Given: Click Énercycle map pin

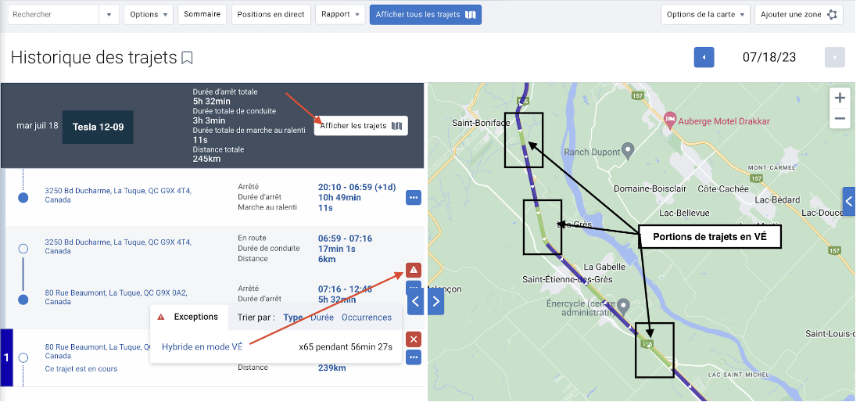Looking at the screenshot, I should tap(623, 305).
